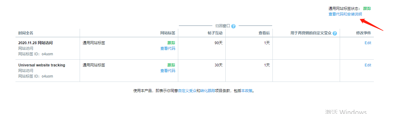The image size is (398, 114).
Task: Edit the Universal website tracking event
Action: [x=368, y=65]
